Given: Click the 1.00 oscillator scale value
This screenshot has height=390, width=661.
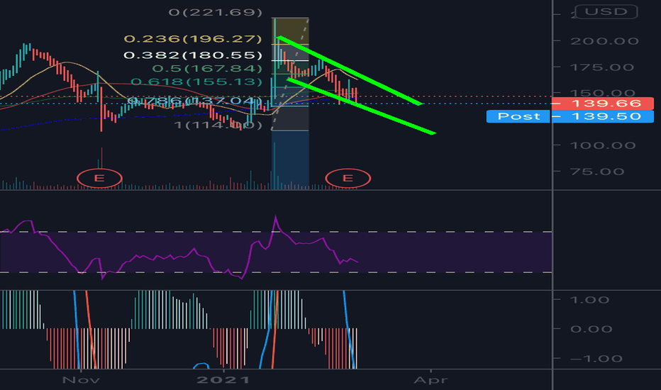Looking at the screenshot, I should coord(590,300).
